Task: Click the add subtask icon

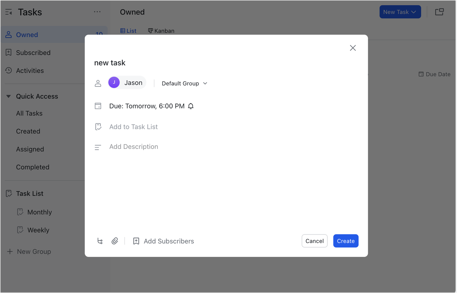Action: coord(100,241)
